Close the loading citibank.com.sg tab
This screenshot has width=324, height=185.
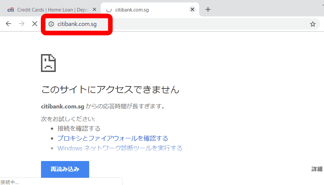[x=192, y=9]
